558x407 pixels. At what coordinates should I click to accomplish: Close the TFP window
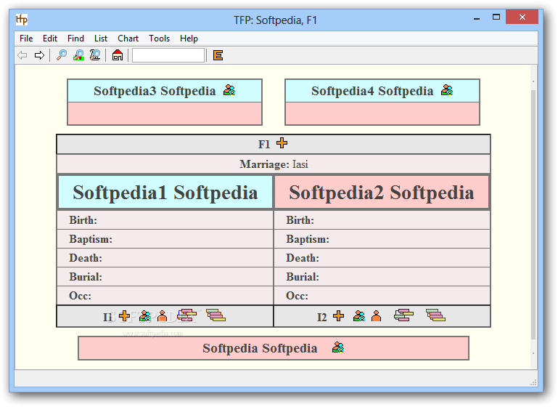click(522, 17)
